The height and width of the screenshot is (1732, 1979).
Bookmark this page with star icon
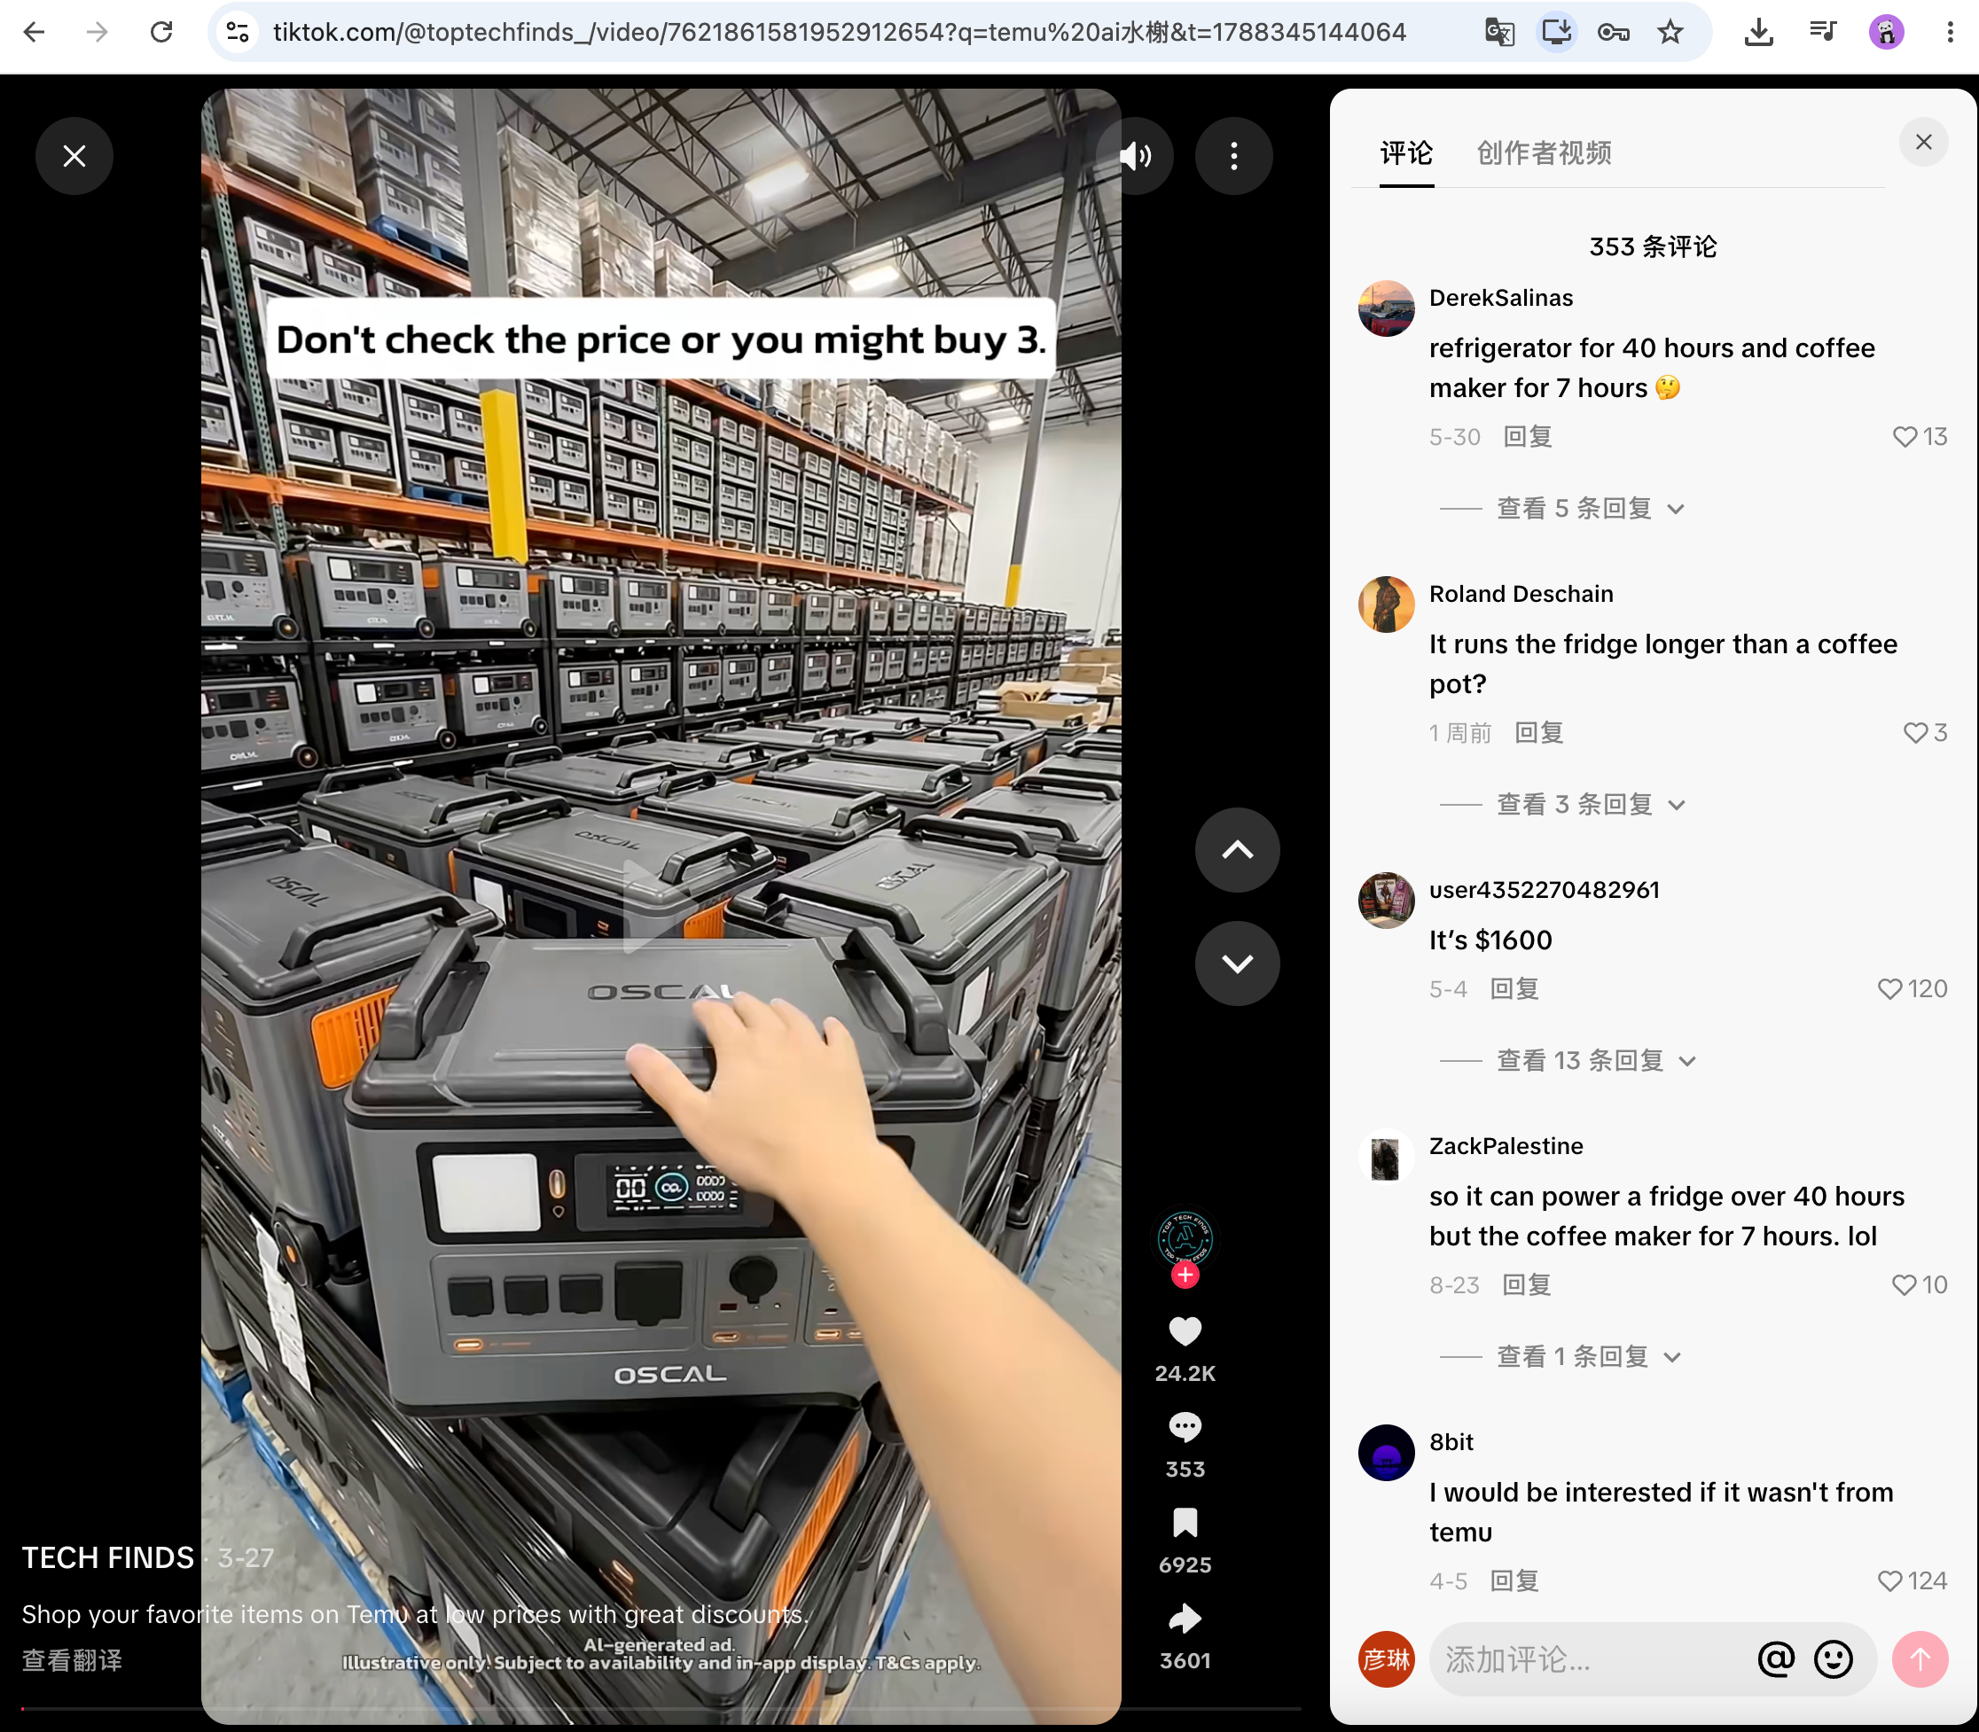[x=1670, y=33]
